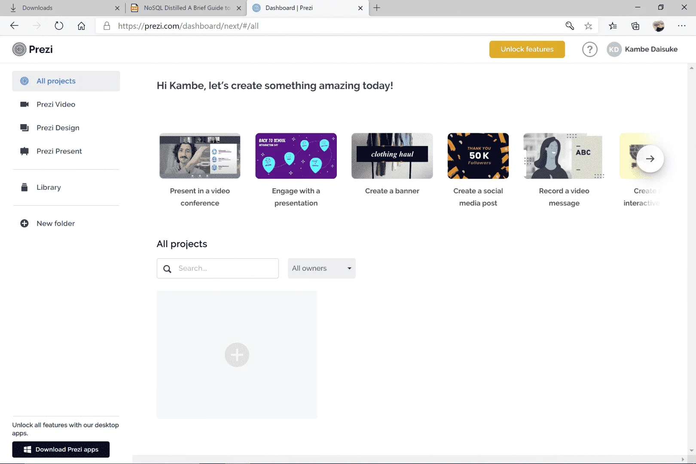Open Present in a video conference thumbnail
This screenshot has height=464, width=696.
pos(200,156)
